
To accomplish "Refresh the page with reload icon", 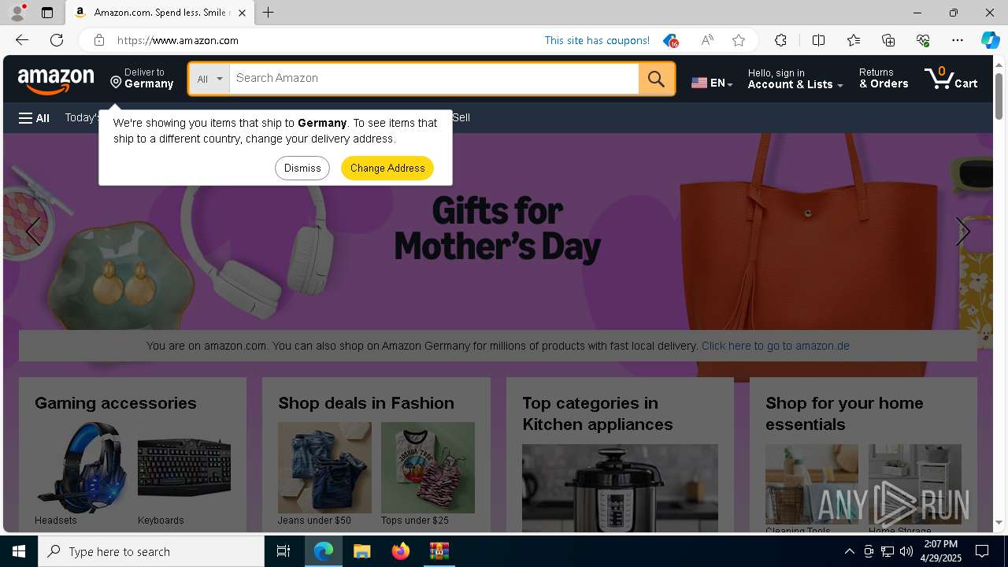I will coord(57,40).
